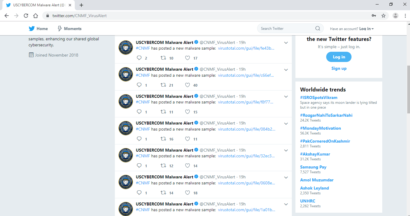This screenshot has height=216, width=410.
Task: Retweet the tweet with 10 retweets
Action: pos(163,58)
